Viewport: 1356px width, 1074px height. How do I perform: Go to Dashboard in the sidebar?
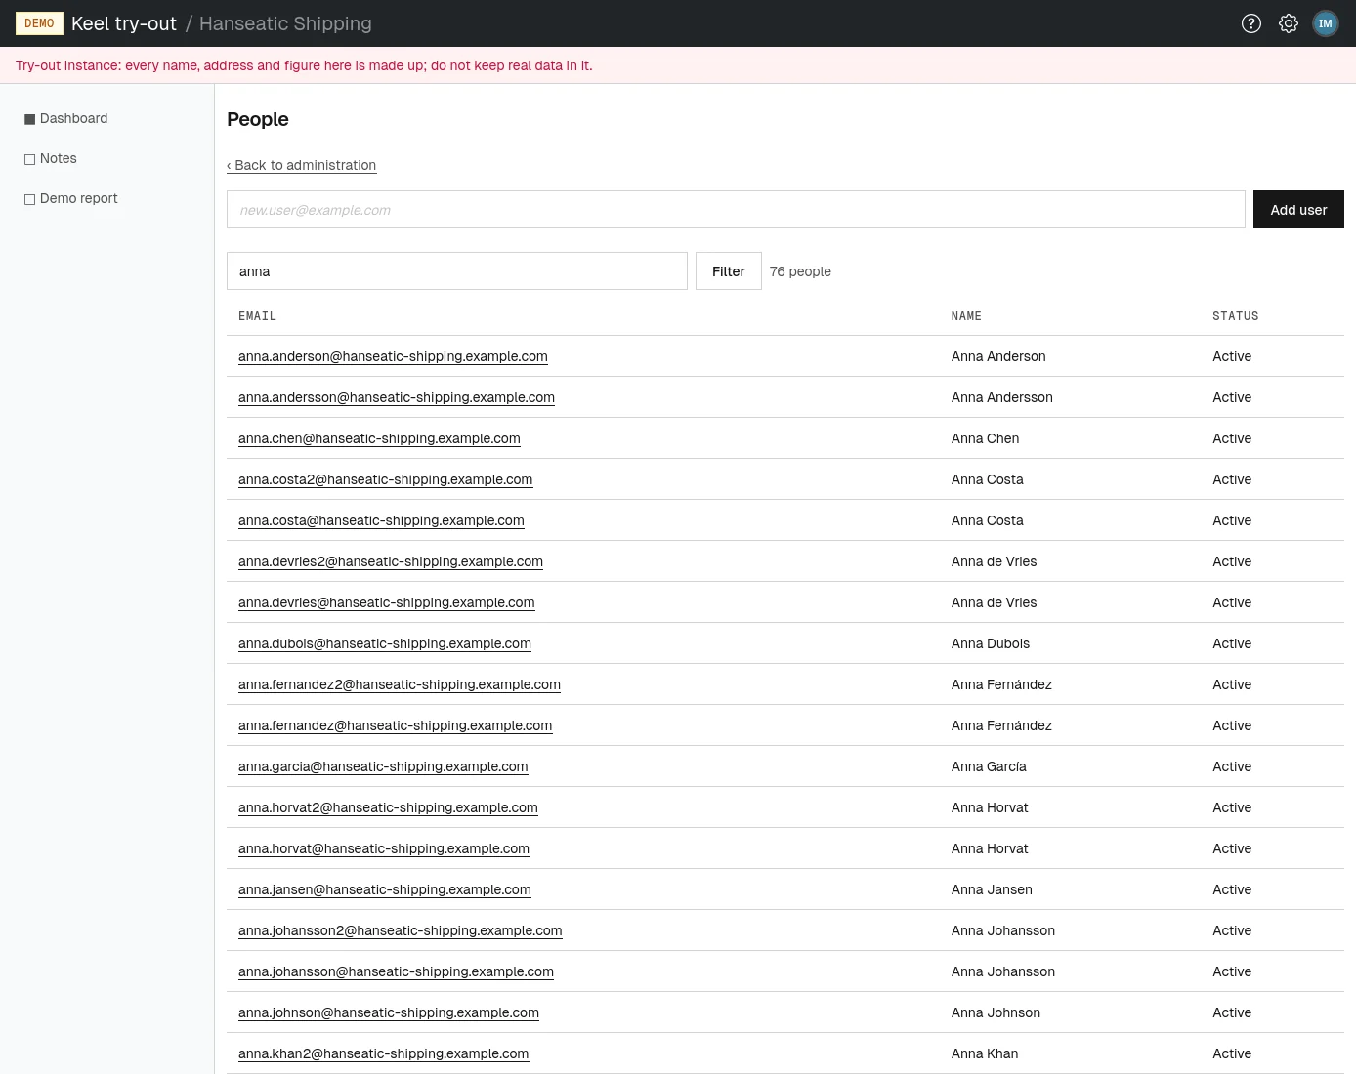coord(66,118)
